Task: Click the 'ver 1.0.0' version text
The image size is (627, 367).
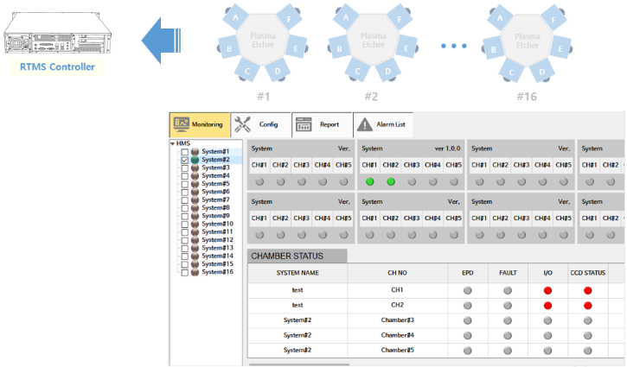Action: 447,149
